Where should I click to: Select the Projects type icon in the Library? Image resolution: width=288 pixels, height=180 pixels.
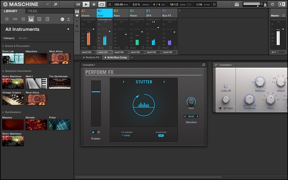(7, 19)
